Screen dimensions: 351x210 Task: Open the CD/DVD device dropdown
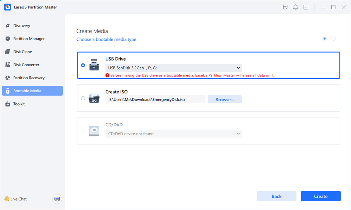pos(173,134)
